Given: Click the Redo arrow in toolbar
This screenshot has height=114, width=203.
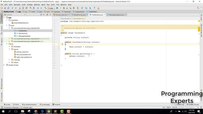Looking at the screenshot, I should [x=16, y=8].
